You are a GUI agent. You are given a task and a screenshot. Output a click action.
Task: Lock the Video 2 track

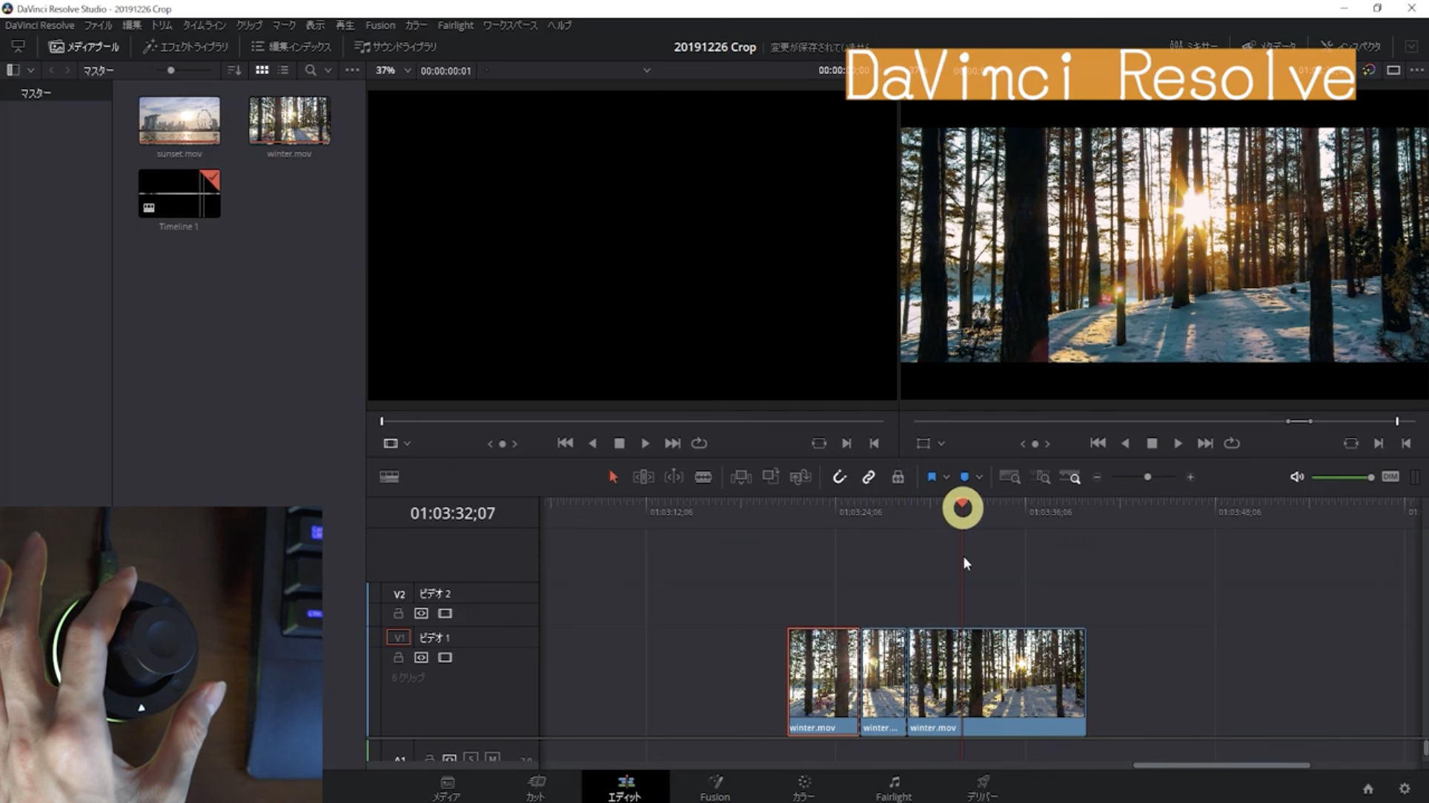(398, 613)
